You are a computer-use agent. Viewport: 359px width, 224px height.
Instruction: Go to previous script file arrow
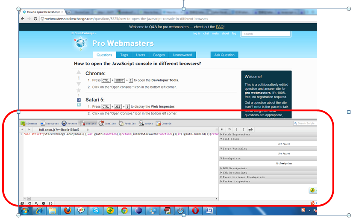click(22, 130)
